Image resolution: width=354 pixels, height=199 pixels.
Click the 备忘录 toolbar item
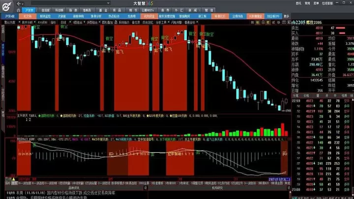coord(136,22)
